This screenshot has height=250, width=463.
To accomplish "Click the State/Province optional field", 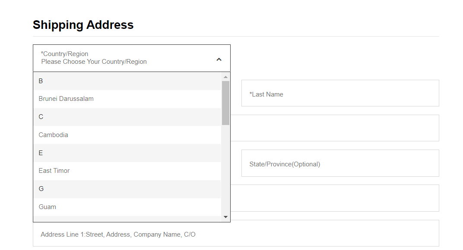I will (340, 163).
